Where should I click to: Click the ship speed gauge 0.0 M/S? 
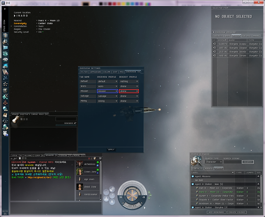[x=132, y=206]
